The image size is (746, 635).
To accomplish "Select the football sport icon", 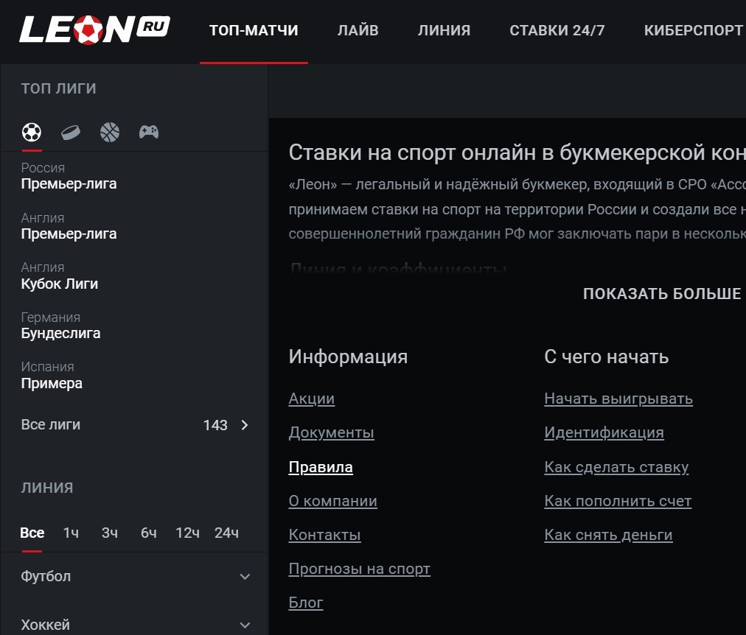I will [32, 132].
